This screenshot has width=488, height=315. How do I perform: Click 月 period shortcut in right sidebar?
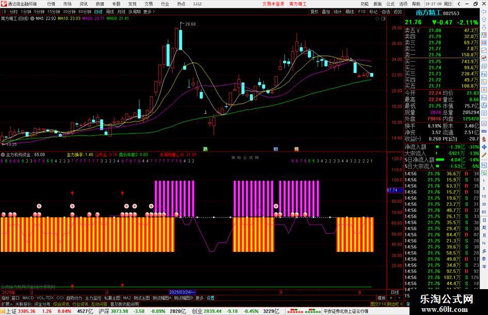pyautogui.click(x=484, y=235)
